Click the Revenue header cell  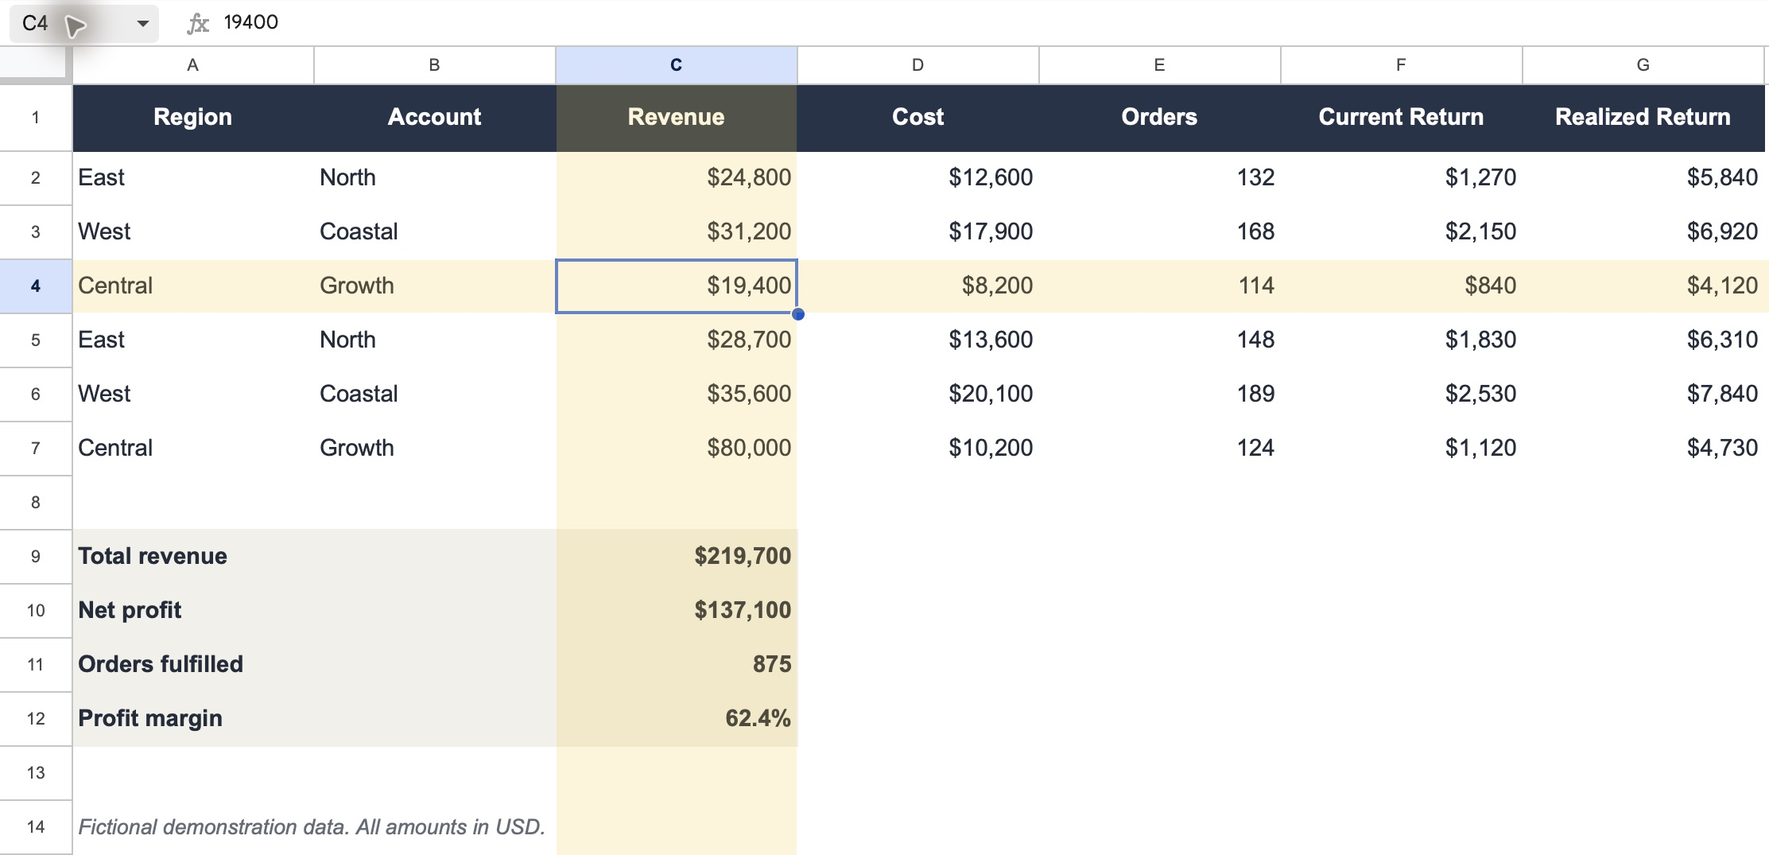pyautogui.click(x=677, y=118)
